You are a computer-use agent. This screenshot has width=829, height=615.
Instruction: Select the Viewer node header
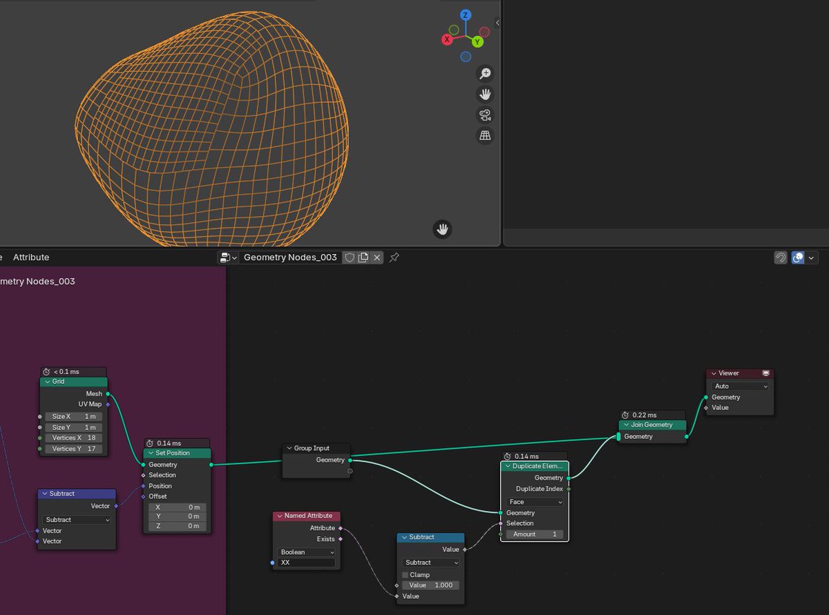(740, 373)
